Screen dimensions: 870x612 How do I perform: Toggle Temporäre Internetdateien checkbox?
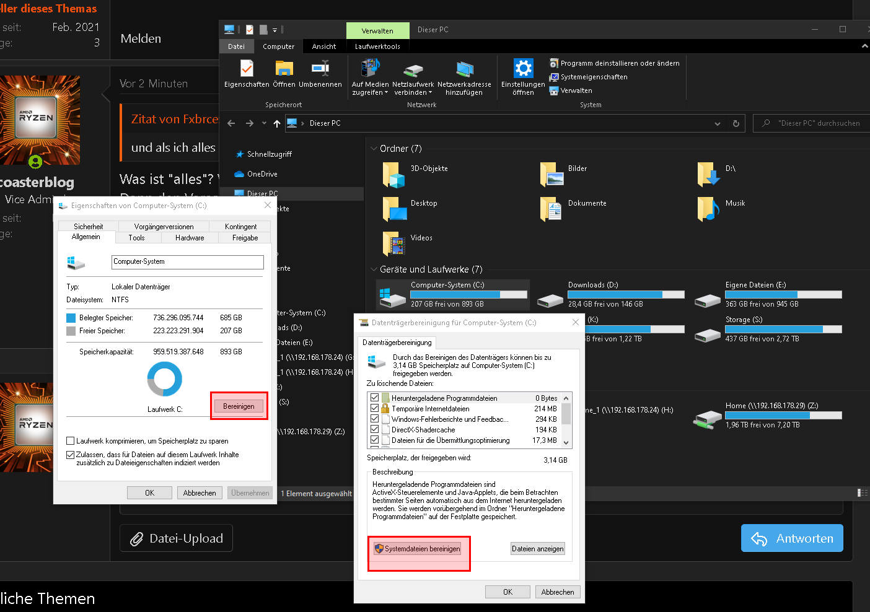[x=374, y=408]
